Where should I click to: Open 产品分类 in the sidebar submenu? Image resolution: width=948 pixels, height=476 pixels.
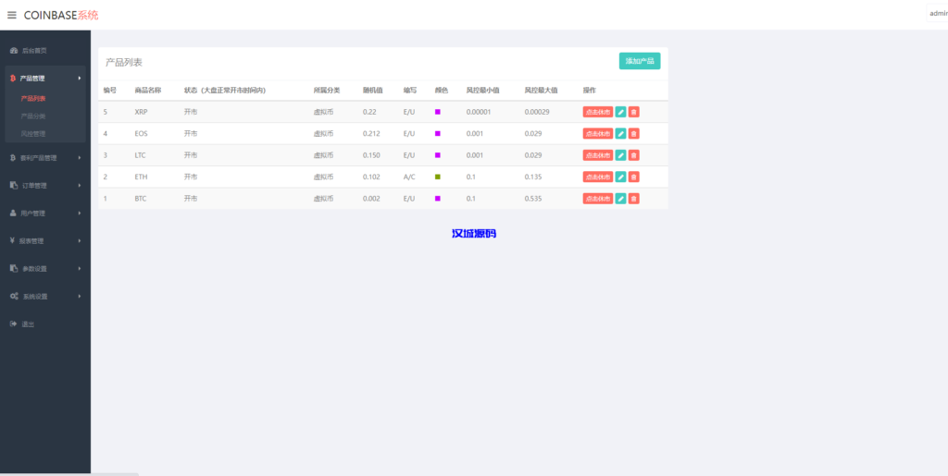coord(33,116)
